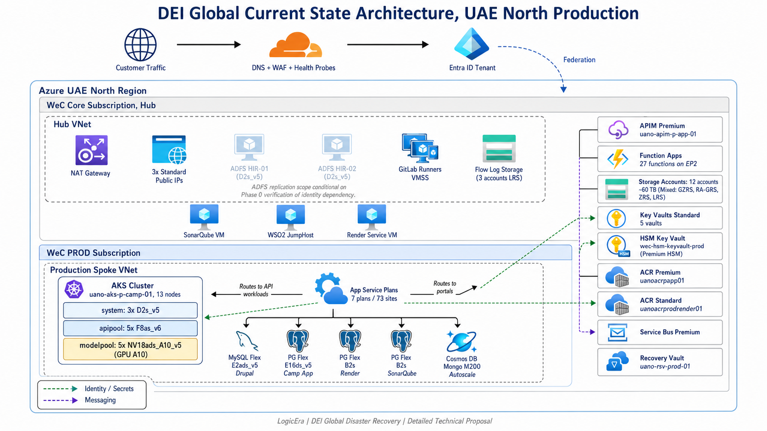767x431 pixels.
Task: Select the 7 plans / 73 sites text
Action: 374,299
